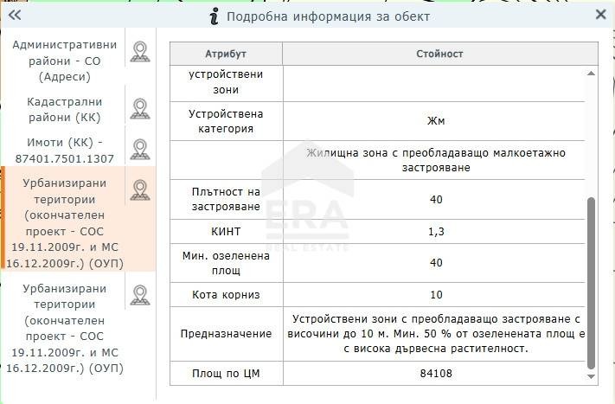Select Административни райони - СО (Адреси) entry
The height and width of the screenshot is (404, 615).
click(64, 61)
